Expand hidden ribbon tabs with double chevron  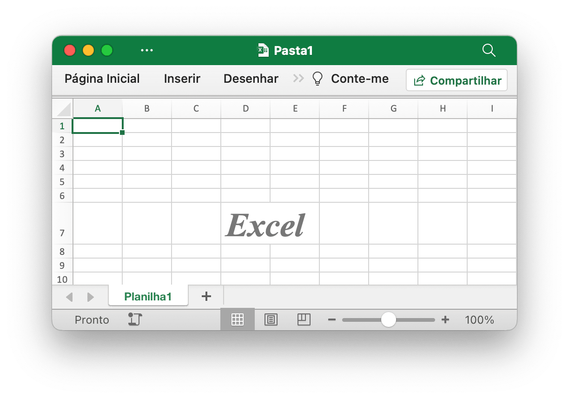298,79
